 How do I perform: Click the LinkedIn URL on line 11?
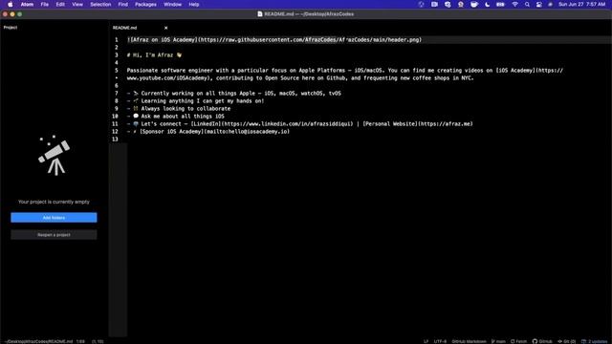287,124
